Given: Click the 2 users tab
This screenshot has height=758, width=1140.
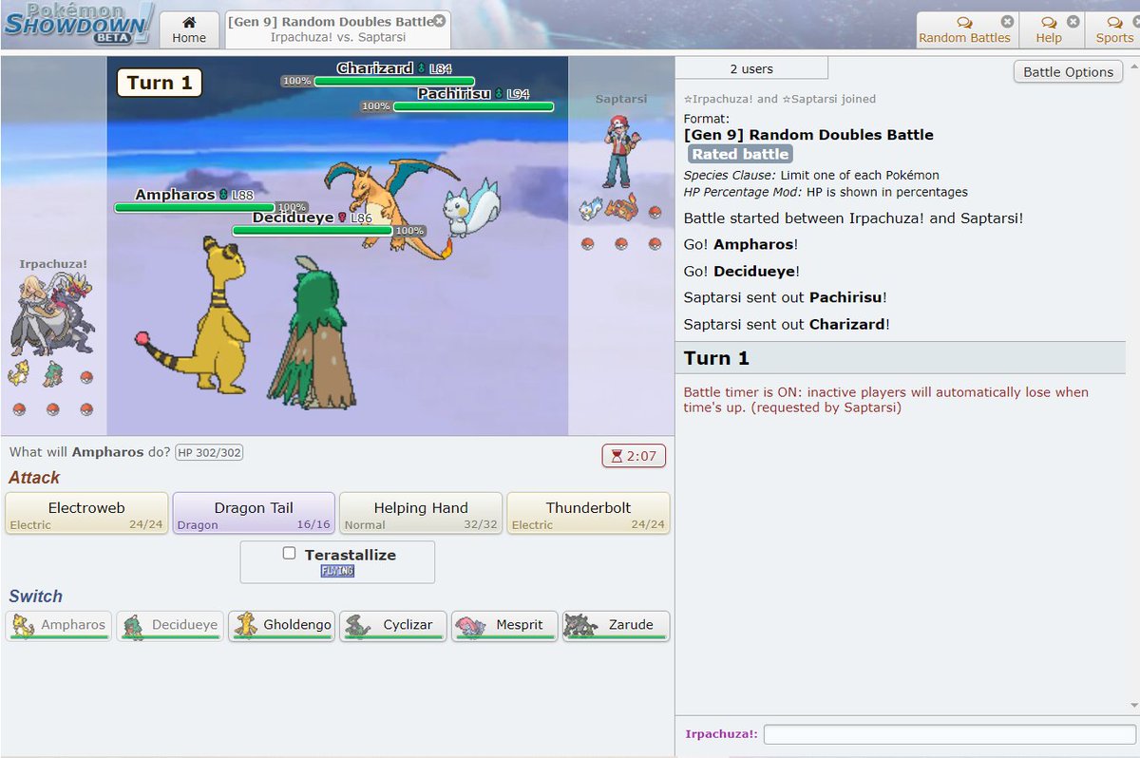Looking at the screenshot, I should 751,68.
